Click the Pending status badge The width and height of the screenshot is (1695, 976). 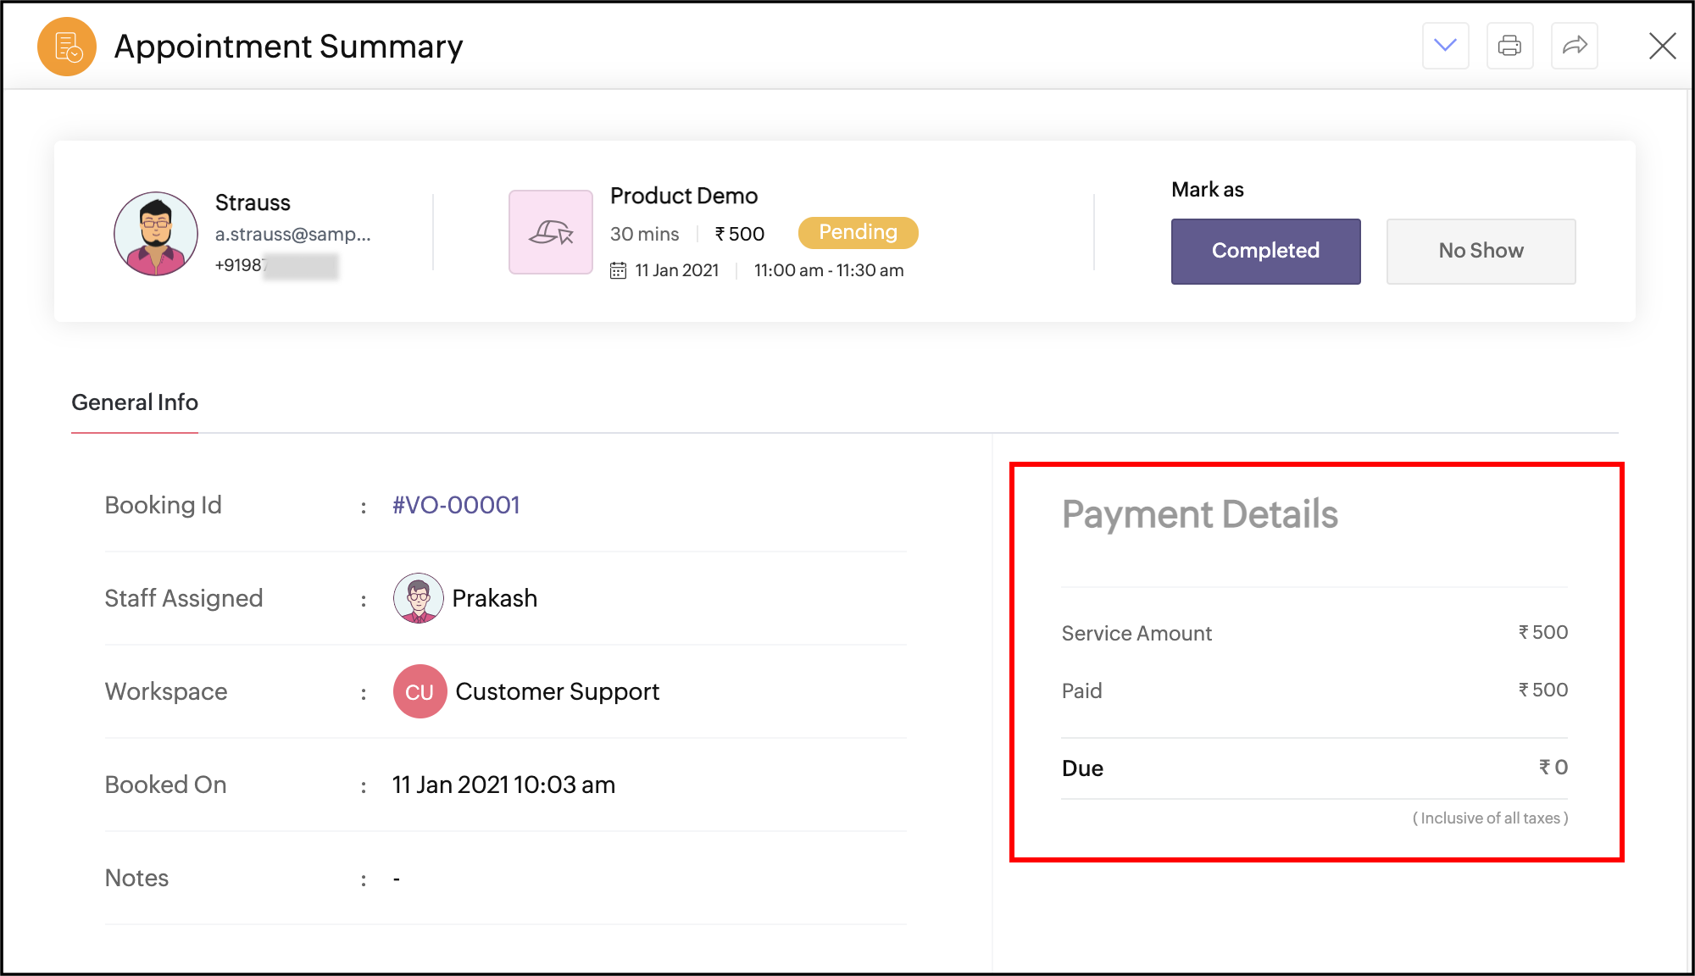point(858,232)
